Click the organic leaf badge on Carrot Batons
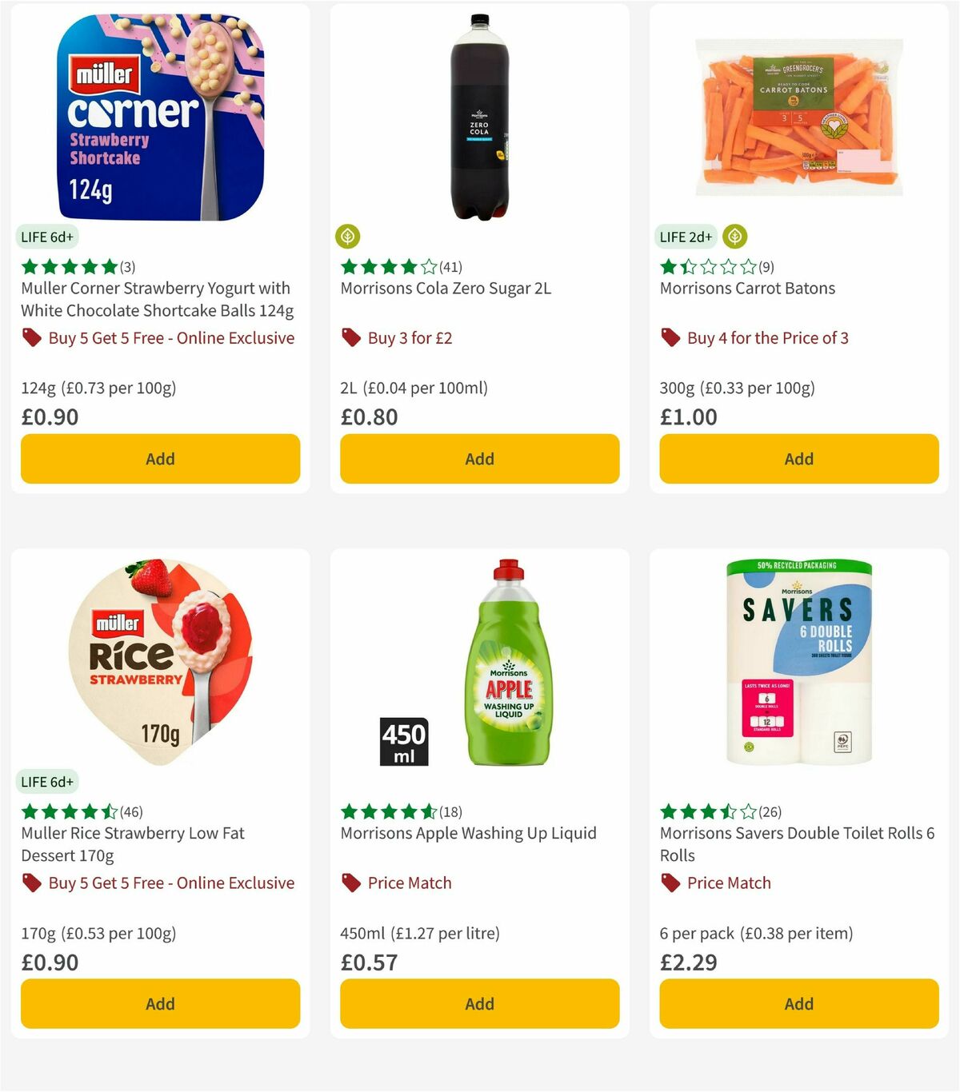Viewport: 960px width, 1092px height. [x=735, y=236]
